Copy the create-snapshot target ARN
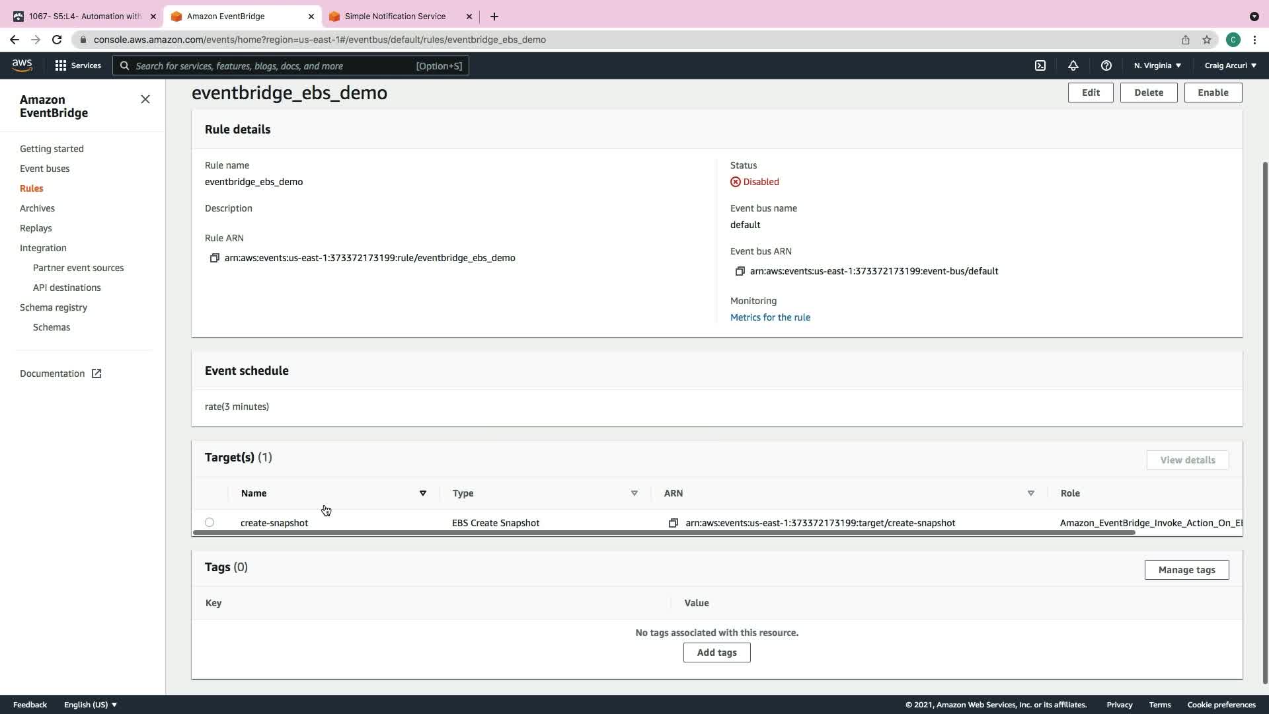The height and width of the screenshot is (714, 1269). click(673, 523)
